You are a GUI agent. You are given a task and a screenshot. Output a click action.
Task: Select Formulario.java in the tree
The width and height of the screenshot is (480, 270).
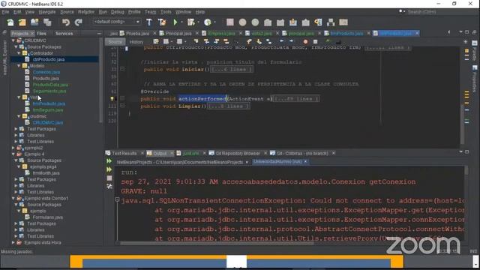click(x=47, y=217)
